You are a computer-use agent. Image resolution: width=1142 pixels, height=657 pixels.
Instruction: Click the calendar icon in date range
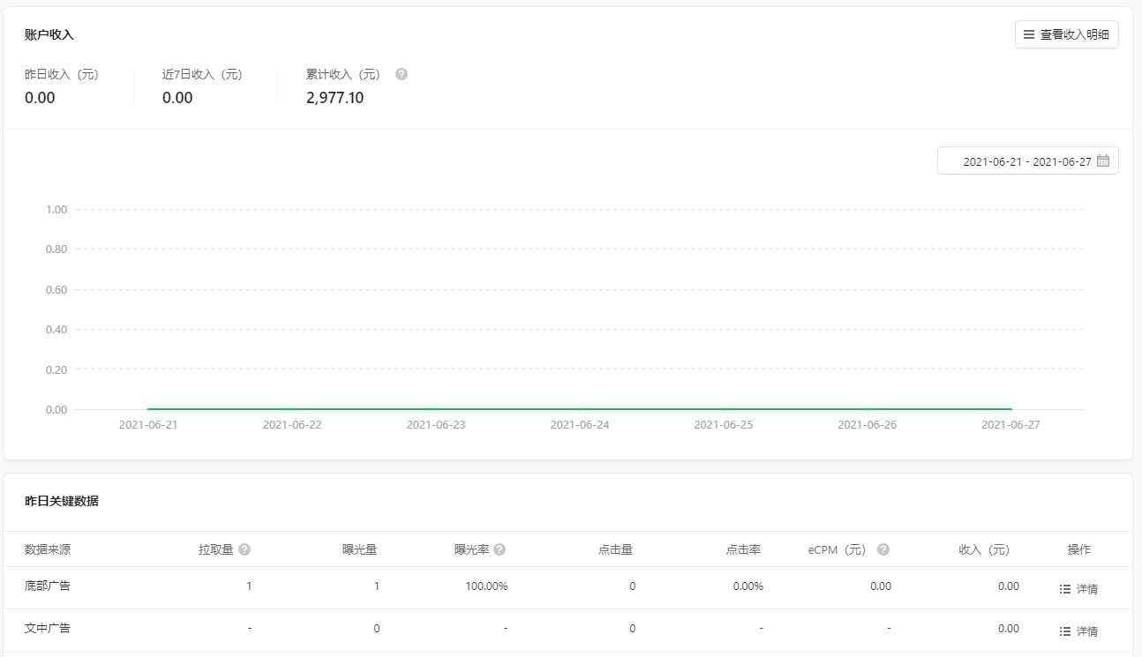pos(1102,161)
